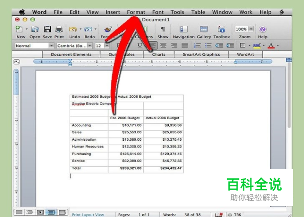The width and height of the screenshot is (304, 217).
Task: Apply borders with the Borders icon
Action: (x=242, y=46)
